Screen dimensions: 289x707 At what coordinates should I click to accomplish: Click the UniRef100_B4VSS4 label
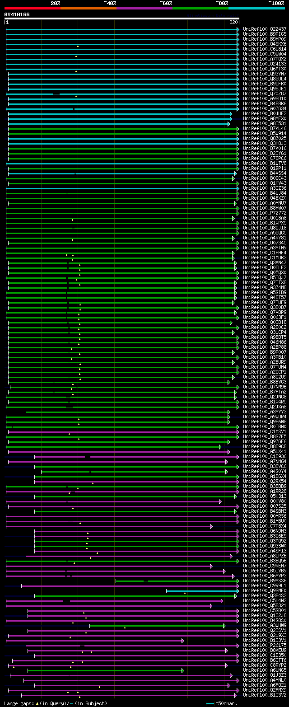tap(265, 173)
